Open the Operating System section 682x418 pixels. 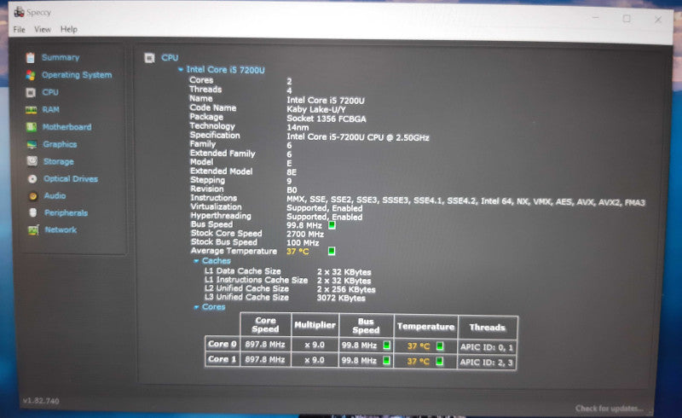[77, 75]
